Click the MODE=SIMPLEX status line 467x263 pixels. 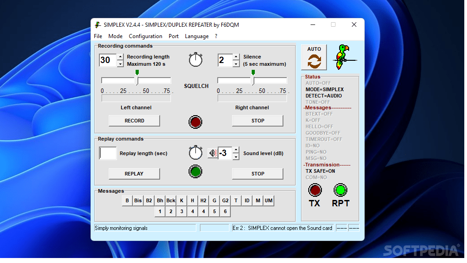pyautogui.click(x=325, y=89)
